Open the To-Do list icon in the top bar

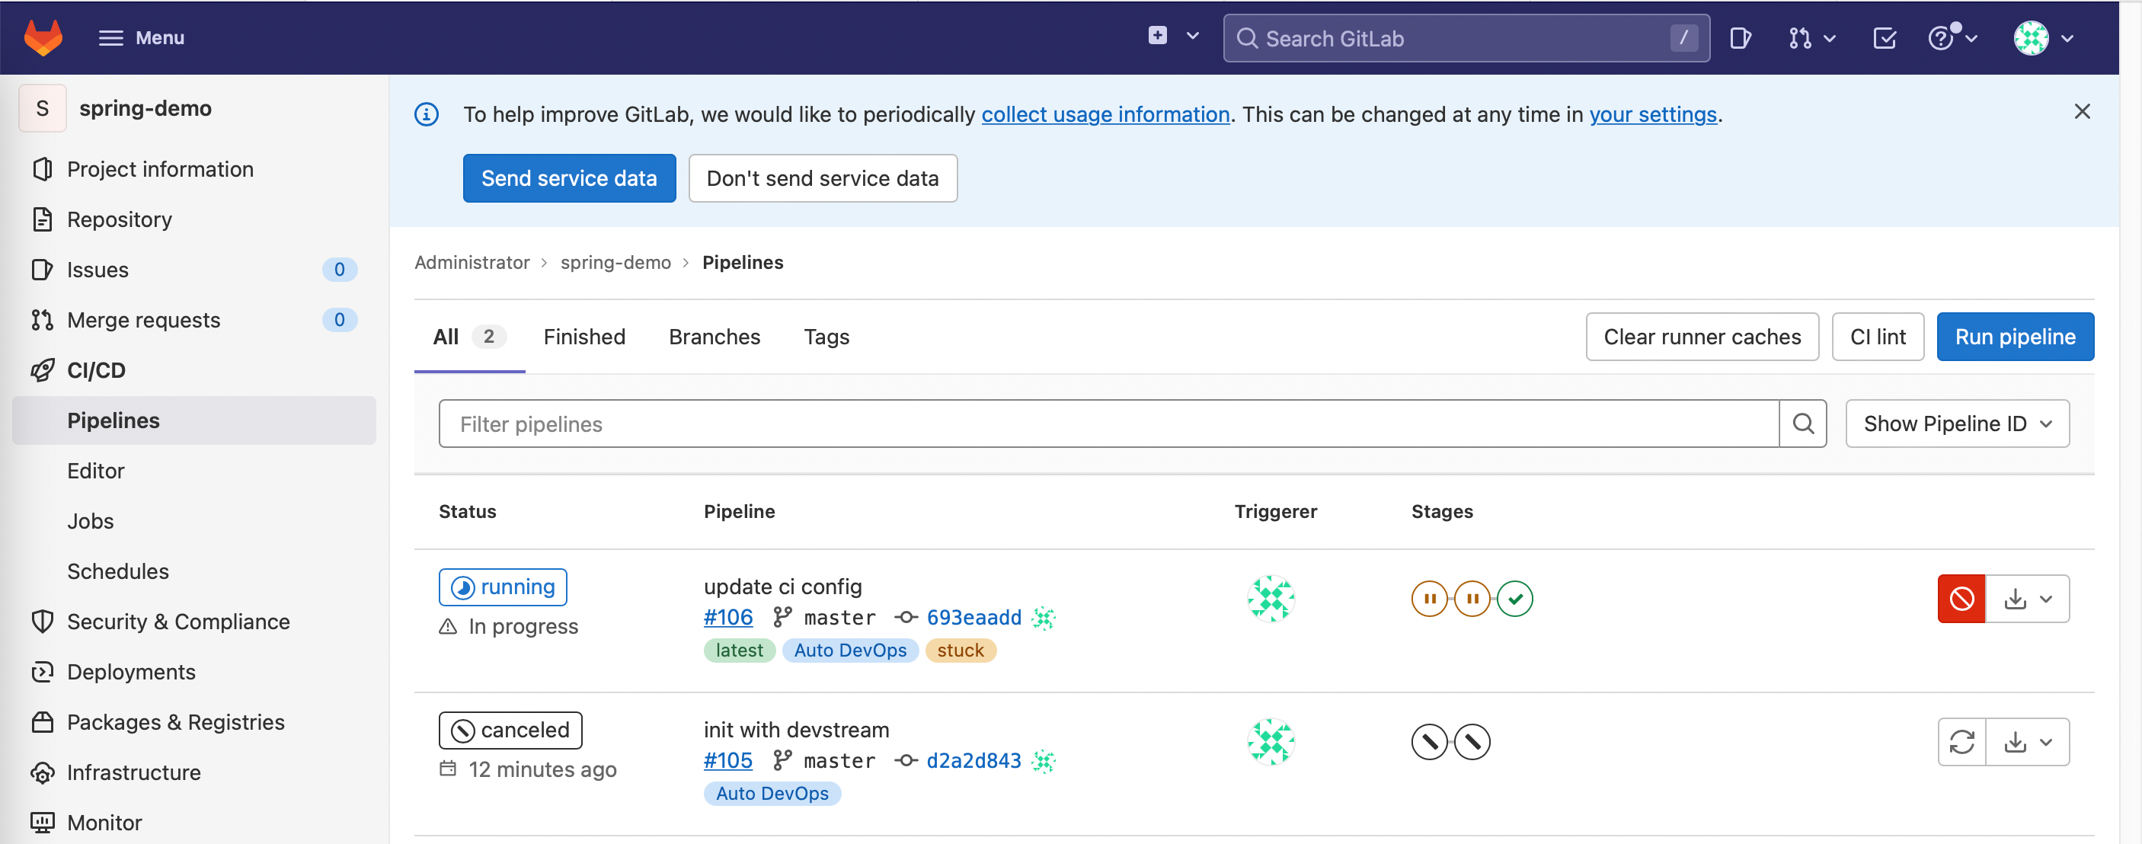1885,37
